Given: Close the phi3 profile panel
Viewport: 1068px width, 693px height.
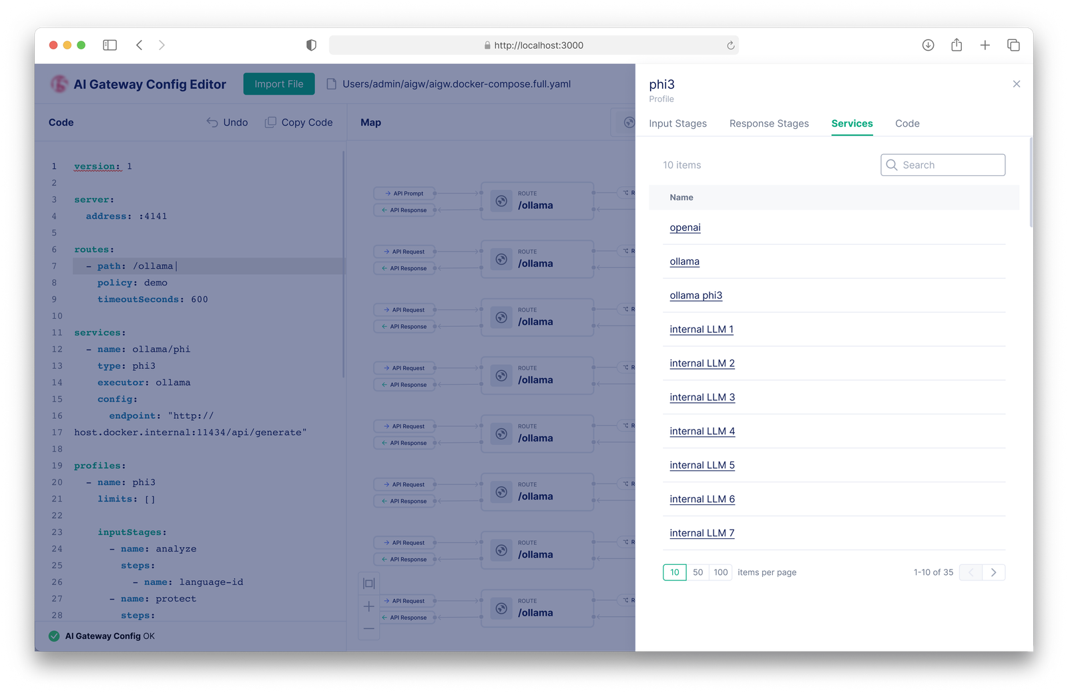Looking at the screenshot, I should (1016, 84).
